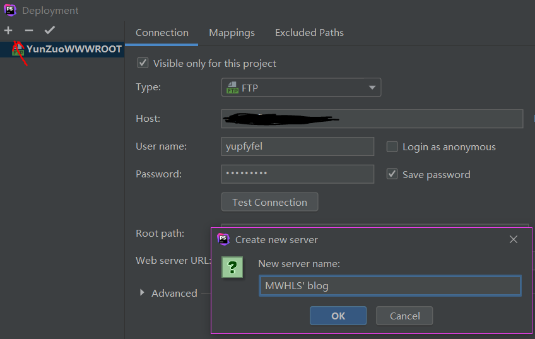Viewport: 535px width, 339px height.
Task: Confirm new server with OK button
Action: point(338,316)
